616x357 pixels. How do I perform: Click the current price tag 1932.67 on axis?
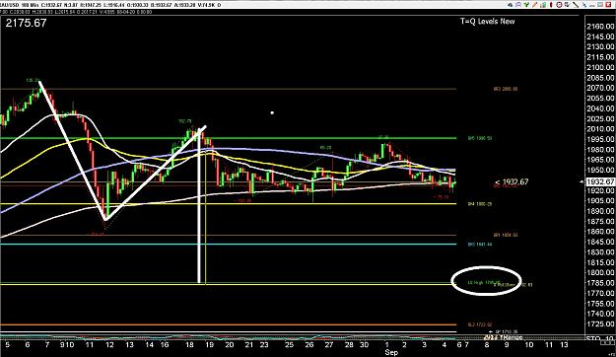600,181
